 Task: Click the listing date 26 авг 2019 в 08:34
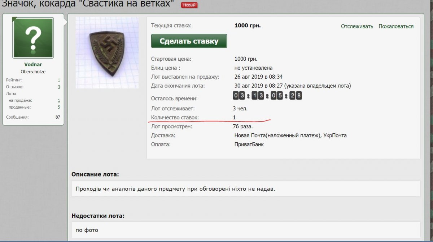[258, 77]
